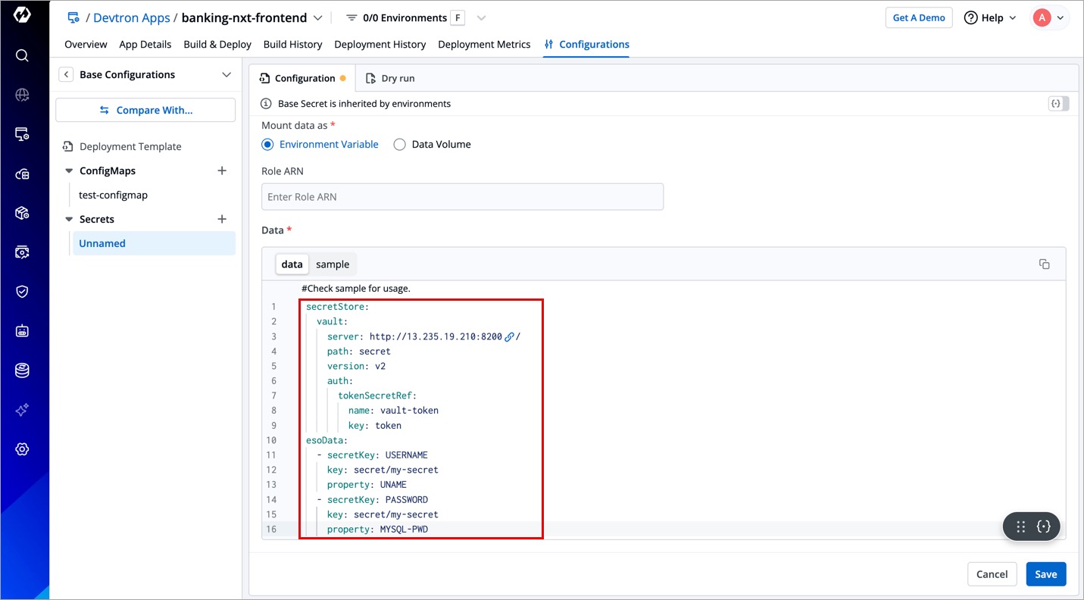1084x600 pixels.
Task: Toggle the scope variables switch
Action: [1058, 104]
